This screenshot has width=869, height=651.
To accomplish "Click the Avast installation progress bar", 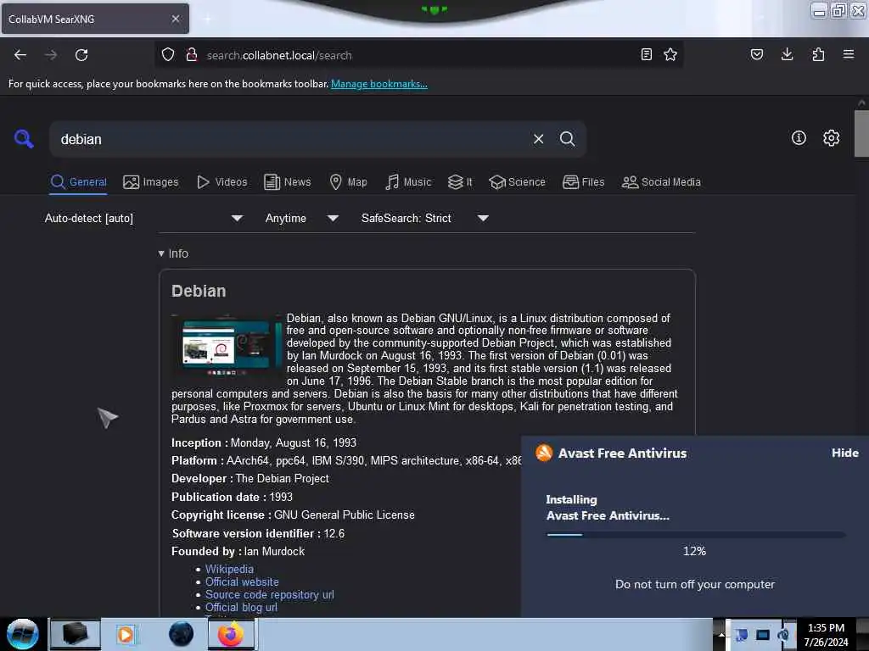I will (696, 535).
